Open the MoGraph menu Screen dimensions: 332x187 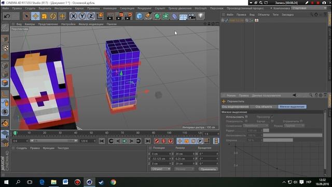coord(201,8)
